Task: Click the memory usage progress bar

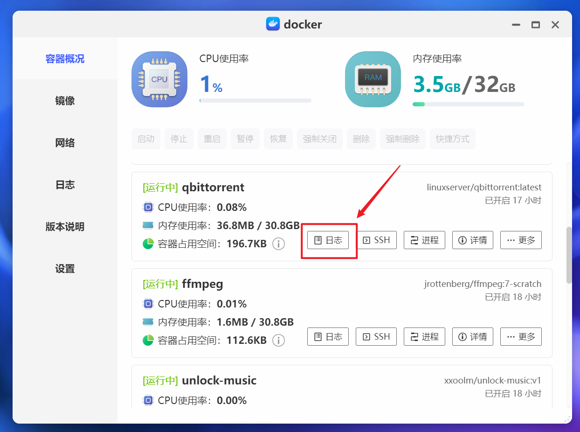Action: tap(469, 104)
